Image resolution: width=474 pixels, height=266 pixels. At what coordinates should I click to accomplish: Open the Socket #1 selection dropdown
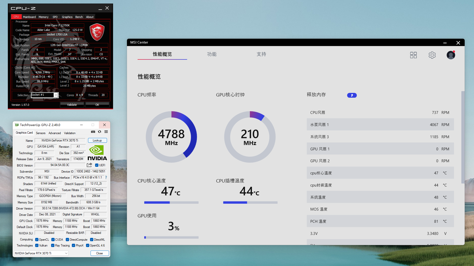coord(45,95)
